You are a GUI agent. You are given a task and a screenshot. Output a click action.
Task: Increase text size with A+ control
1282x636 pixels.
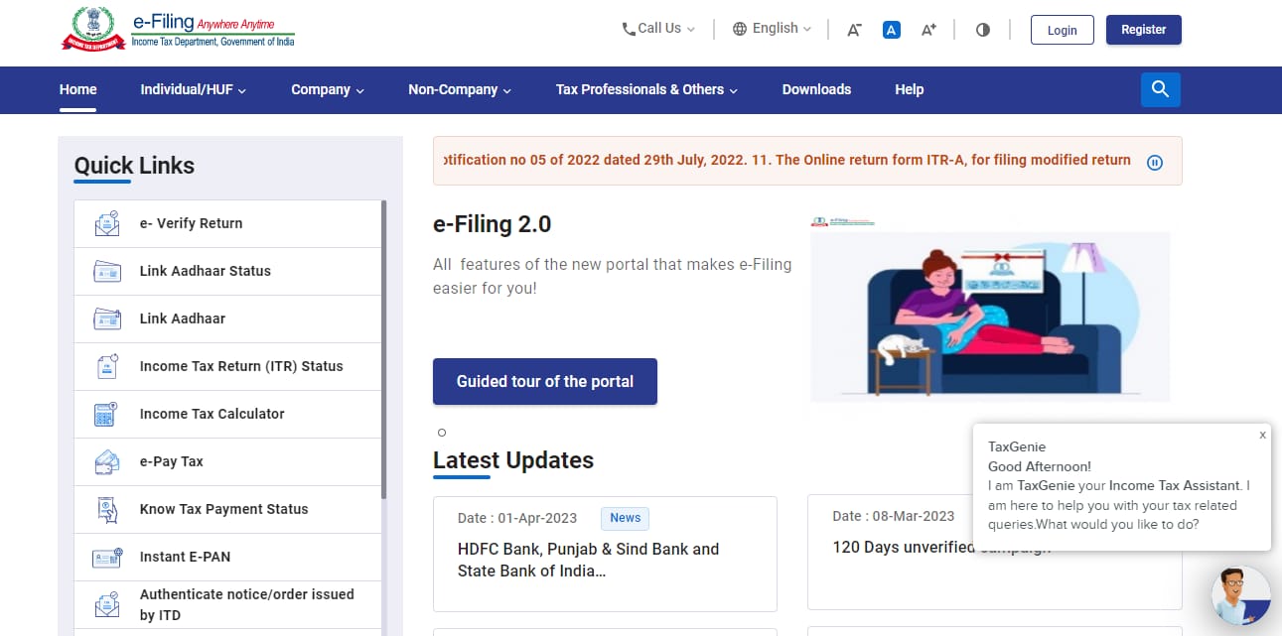(927, 29)
